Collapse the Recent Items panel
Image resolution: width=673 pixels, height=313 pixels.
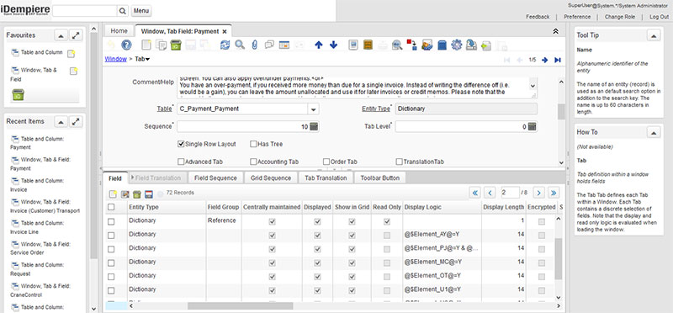[x=61, y=122]
